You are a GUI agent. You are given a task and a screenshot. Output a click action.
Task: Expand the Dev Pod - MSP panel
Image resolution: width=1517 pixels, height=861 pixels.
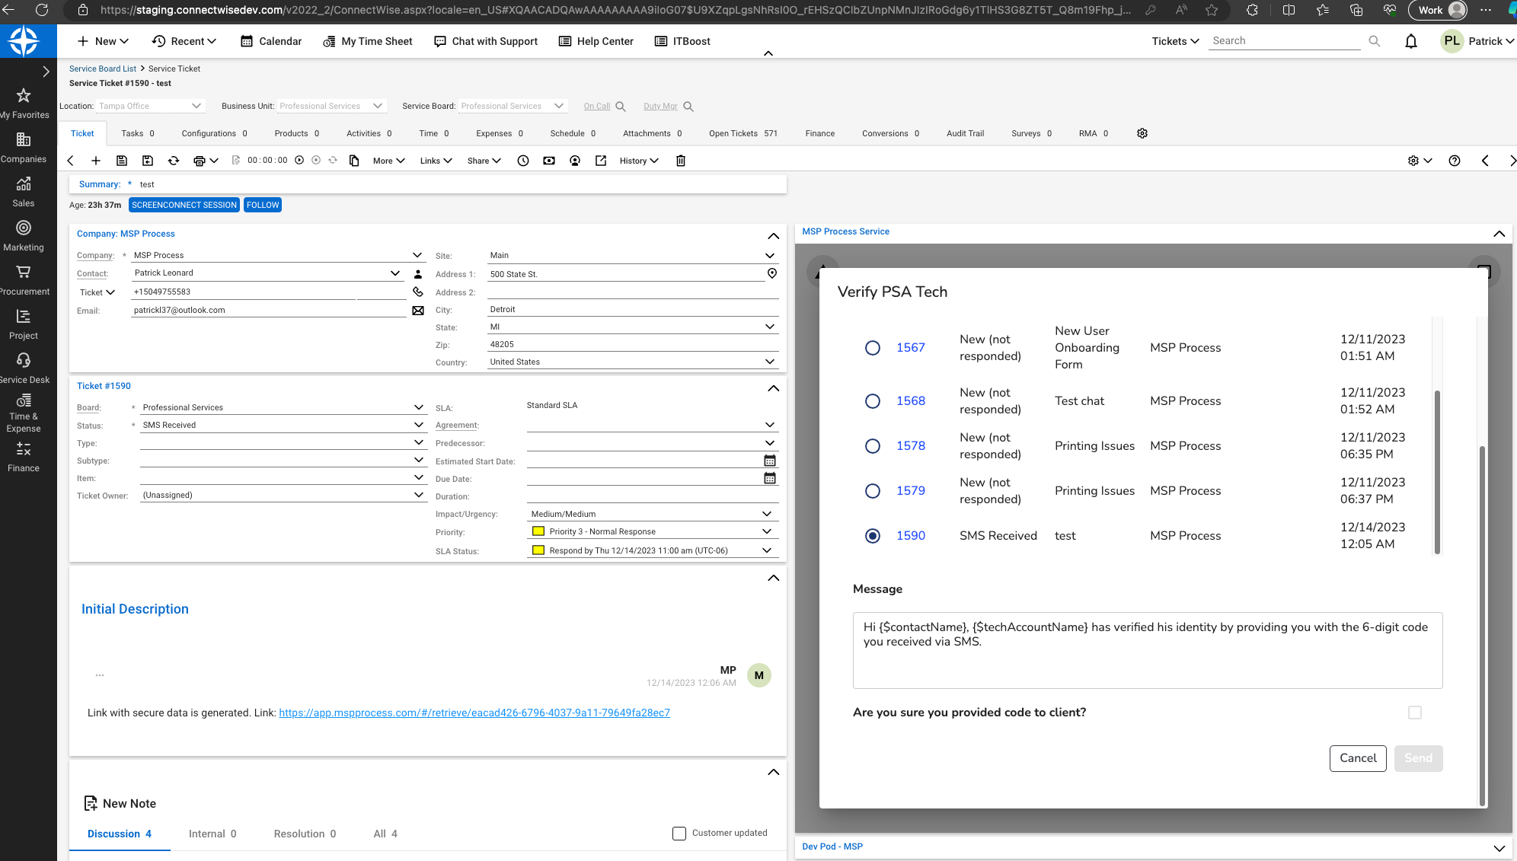(1499, 847)
